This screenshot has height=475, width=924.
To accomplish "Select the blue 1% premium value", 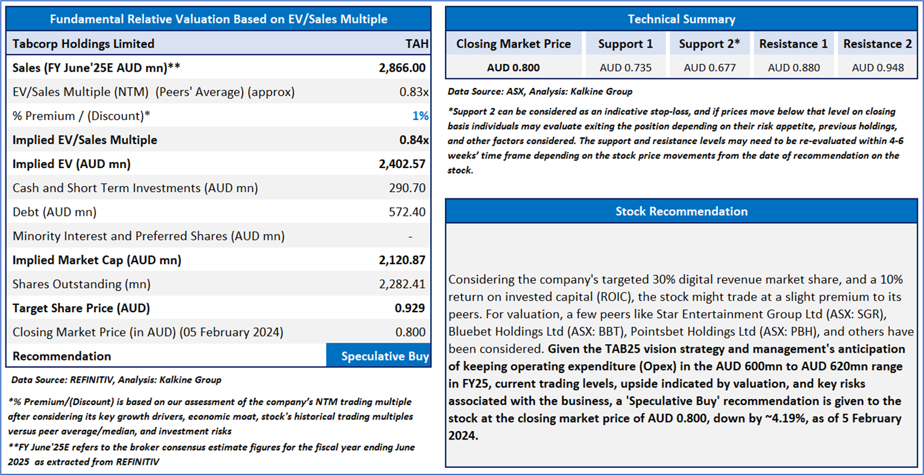I will pyautogui.click(x=420, y=116).
